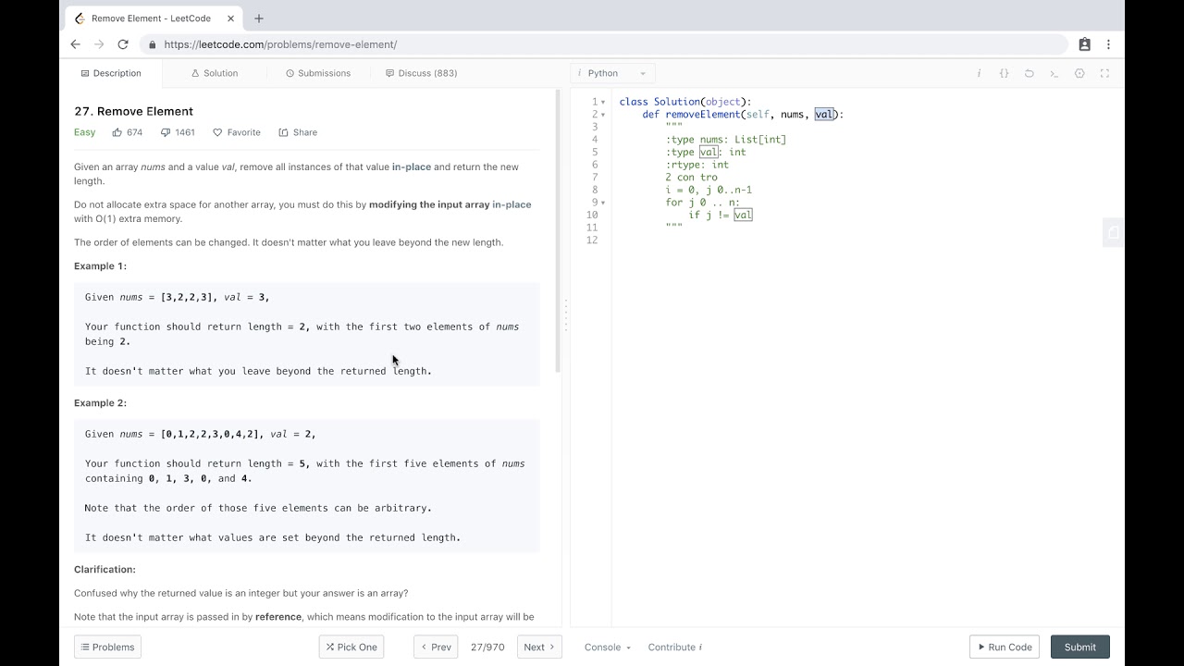The width and height of the screenshot is (1184, 666).
Task: Open editor info icon
Action: [979, 73]
